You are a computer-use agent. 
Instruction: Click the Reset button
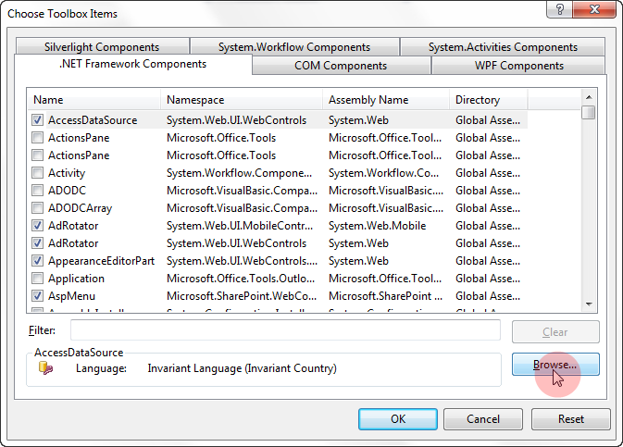570,419
